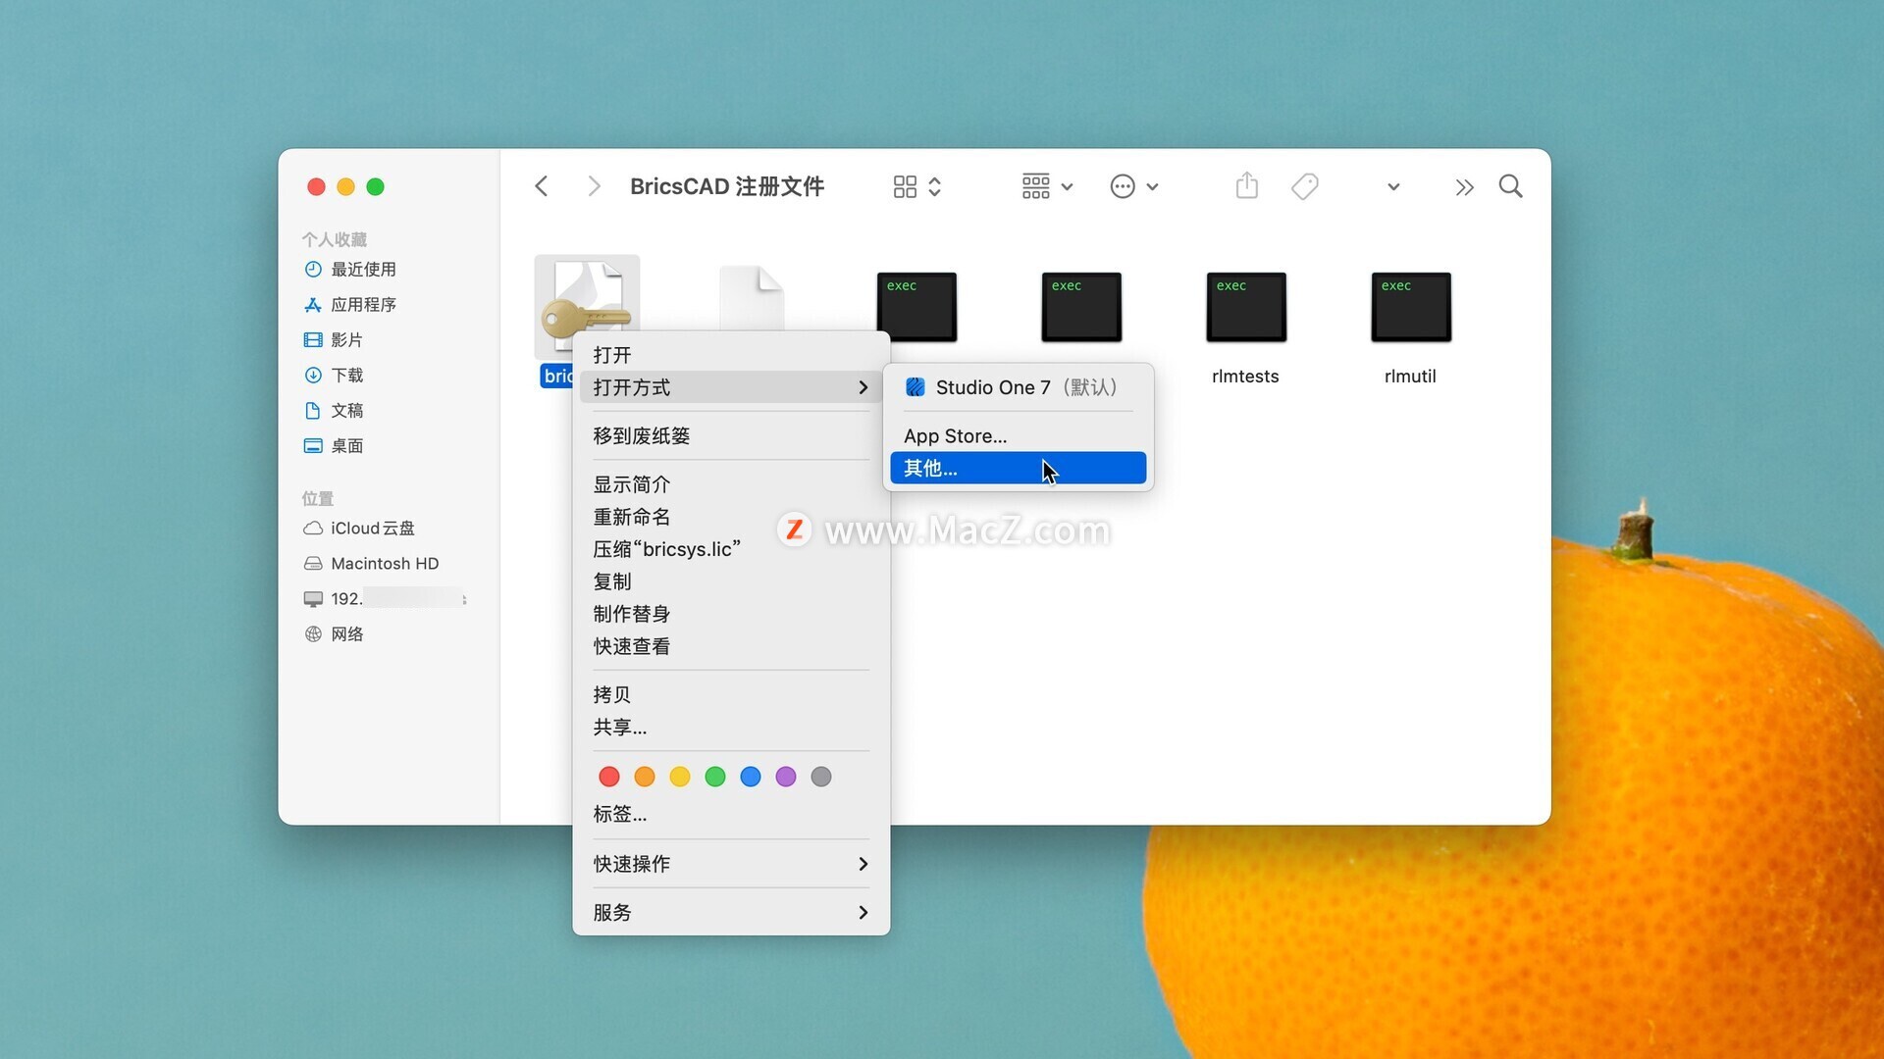The image size is (1884, 1059).
Task: Choose 制作替身 in the context menu
Action: [731, 614]
